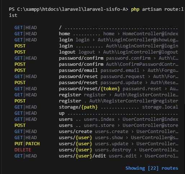Click 'Auth\ConfirmPasswordContr…' truncated action
Screen dimensions: 185x174
point(142,64)
